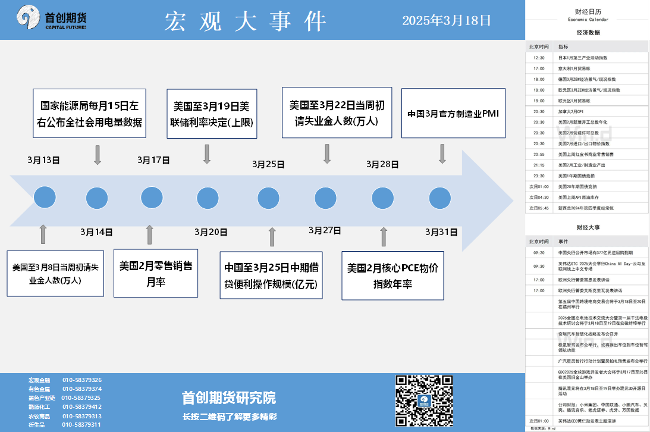Viewport: 650px width, 432px height.
Task: Select event 腾讯混元3D开源日活动
Action: (587, 391)
